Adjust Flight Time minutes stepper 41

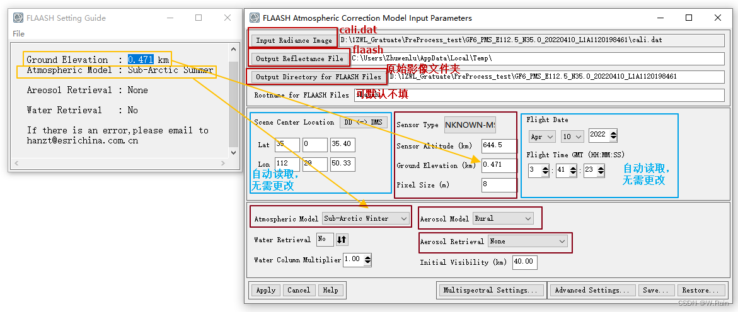(573, 170)
